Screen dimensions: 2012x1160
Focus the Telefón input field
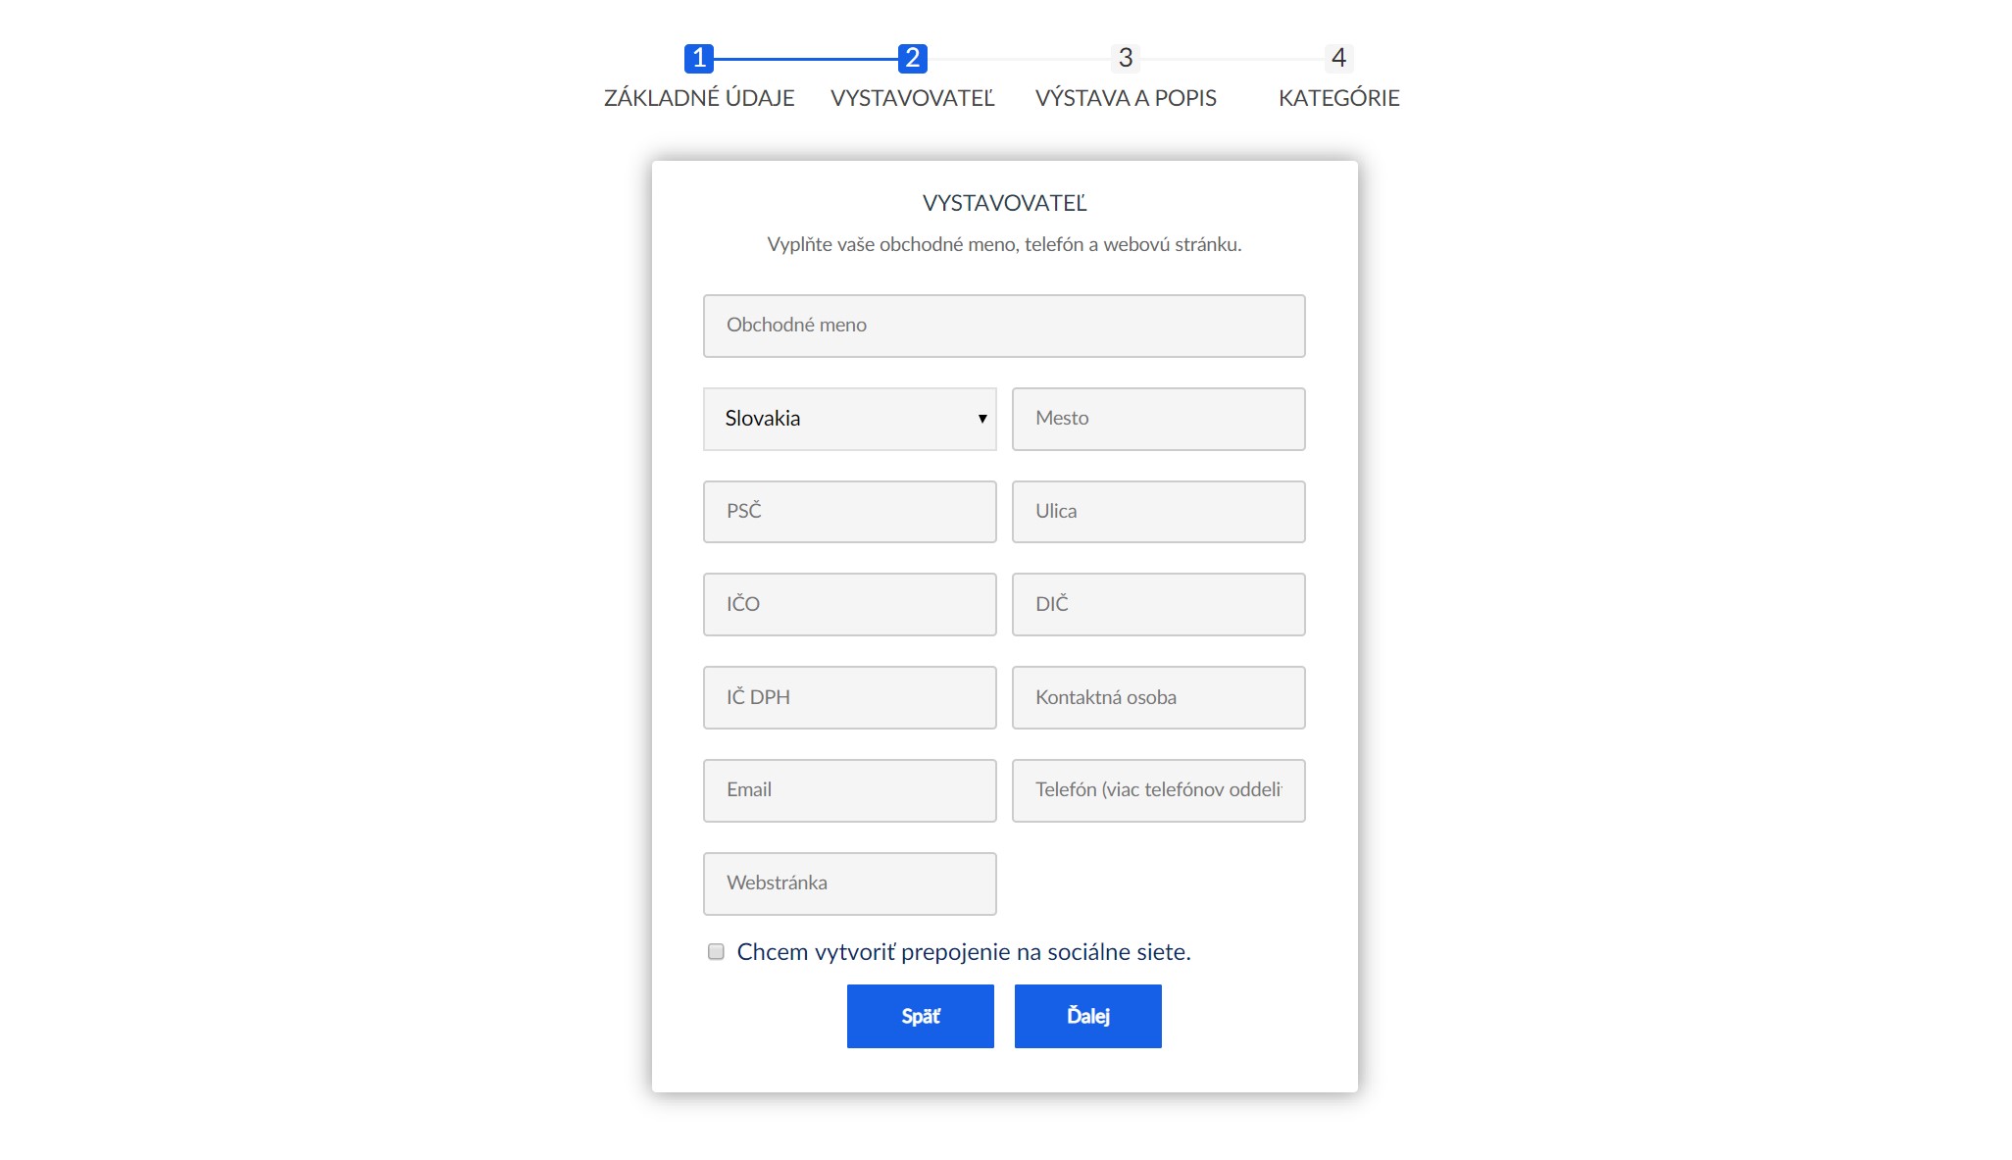[x=1158, y=790]
